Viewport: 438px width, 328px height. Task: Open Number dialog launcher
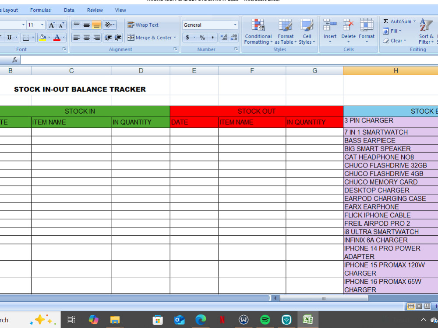coord(236,49)
